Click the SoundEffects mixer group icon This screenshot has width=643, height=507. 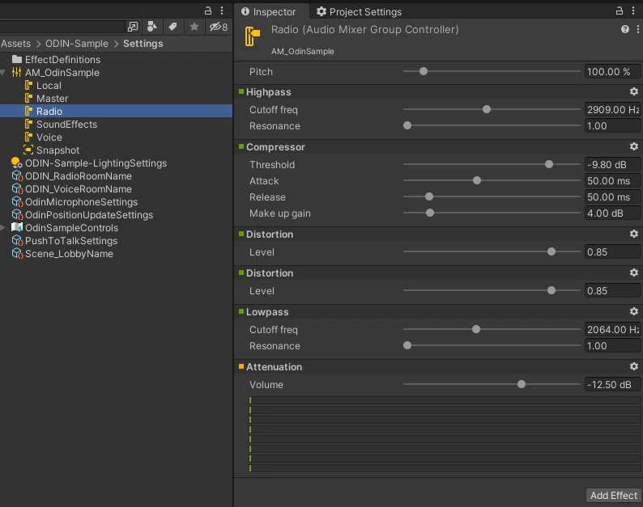28,124
